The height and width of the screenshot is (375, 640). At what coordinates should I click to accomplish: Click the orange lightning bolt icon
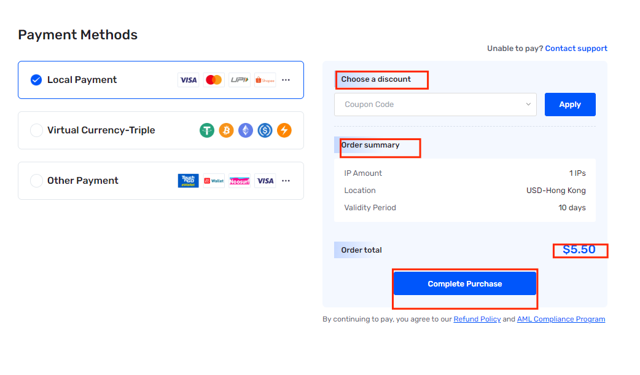point(284,130)
